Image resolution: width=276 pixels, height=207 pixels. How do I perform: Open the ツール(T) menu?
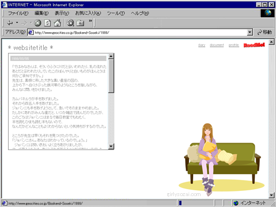tap(116, 13)
